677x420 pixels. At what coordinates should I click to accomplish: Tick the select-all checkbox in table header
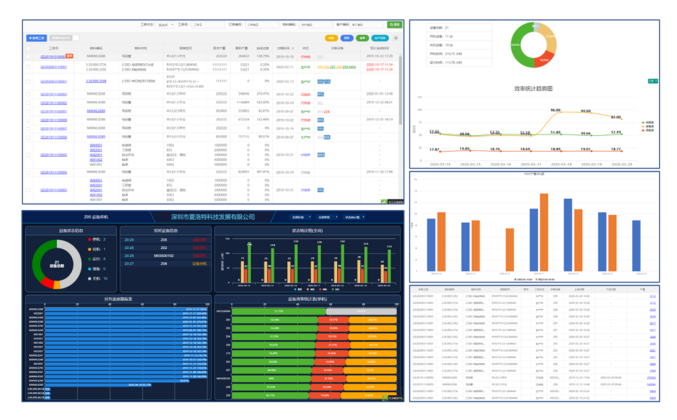[x=29, y=48]
